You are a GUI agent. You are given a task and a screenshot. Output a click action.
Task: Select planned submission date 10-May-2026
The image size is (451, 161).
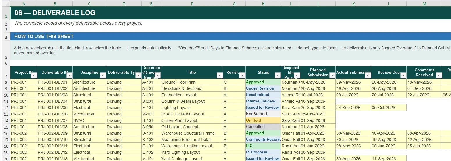[x=318, y=82]
